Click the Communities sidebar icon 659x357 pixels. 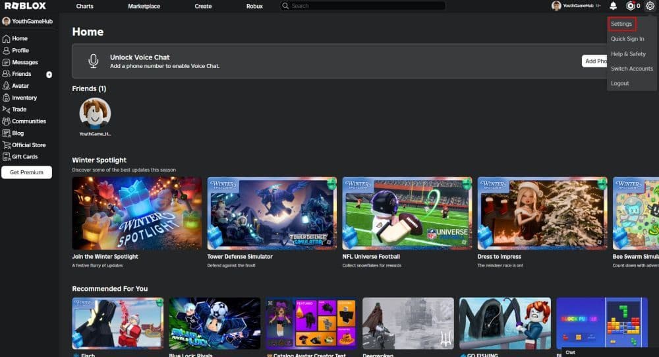pos(7,121)
